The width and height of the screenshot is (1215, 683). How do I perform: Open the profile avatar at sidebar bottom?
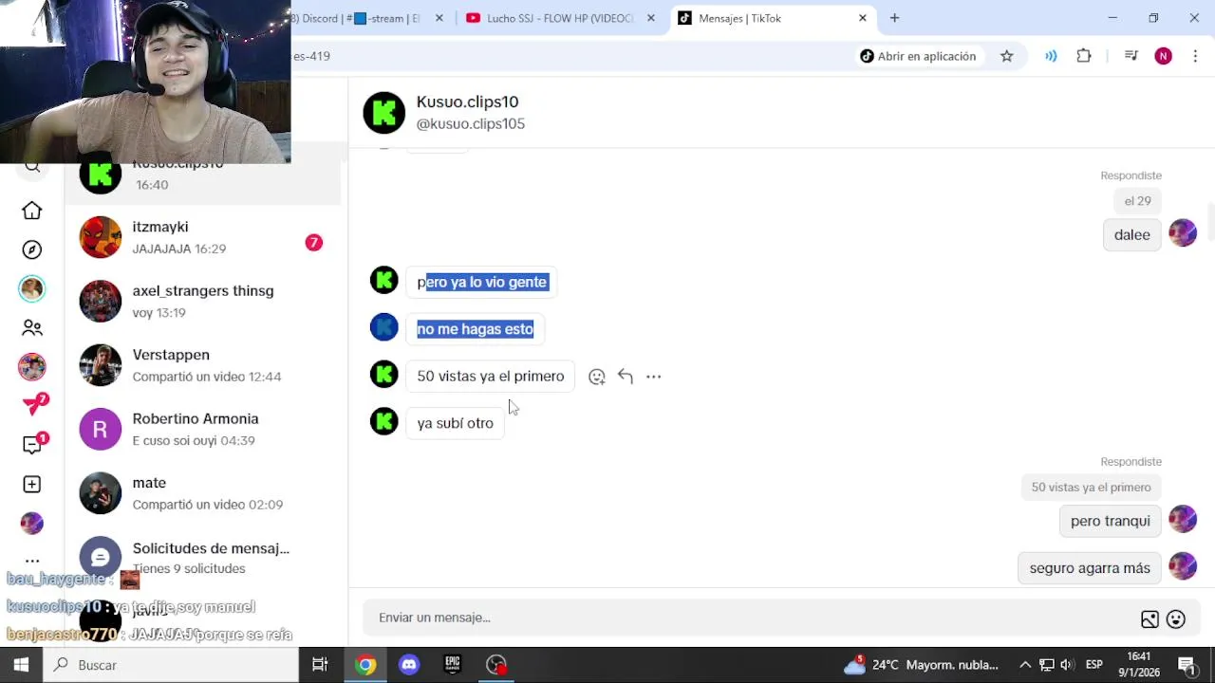point(32,523)
